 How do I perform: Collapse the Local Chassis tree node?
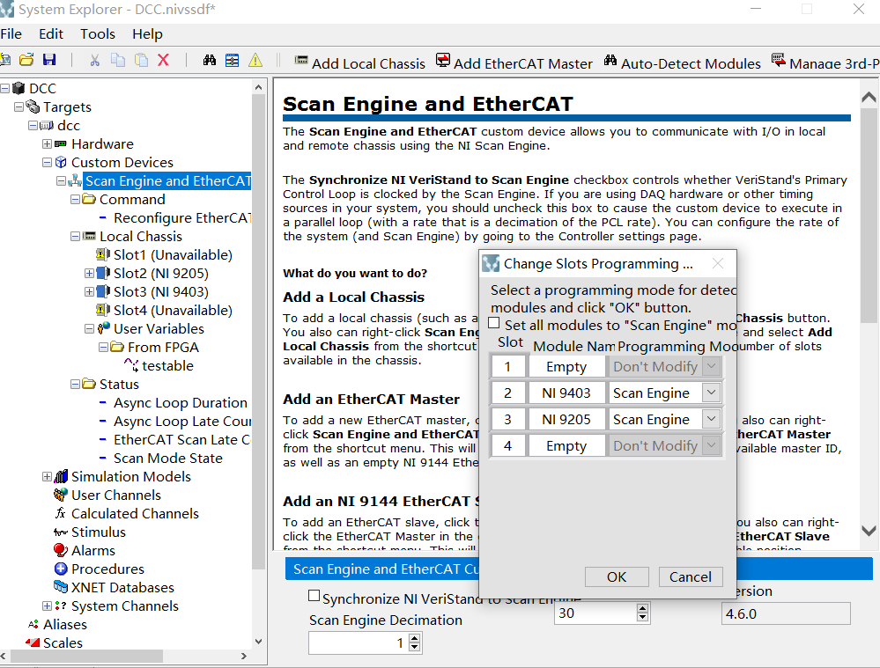(76, 236)
